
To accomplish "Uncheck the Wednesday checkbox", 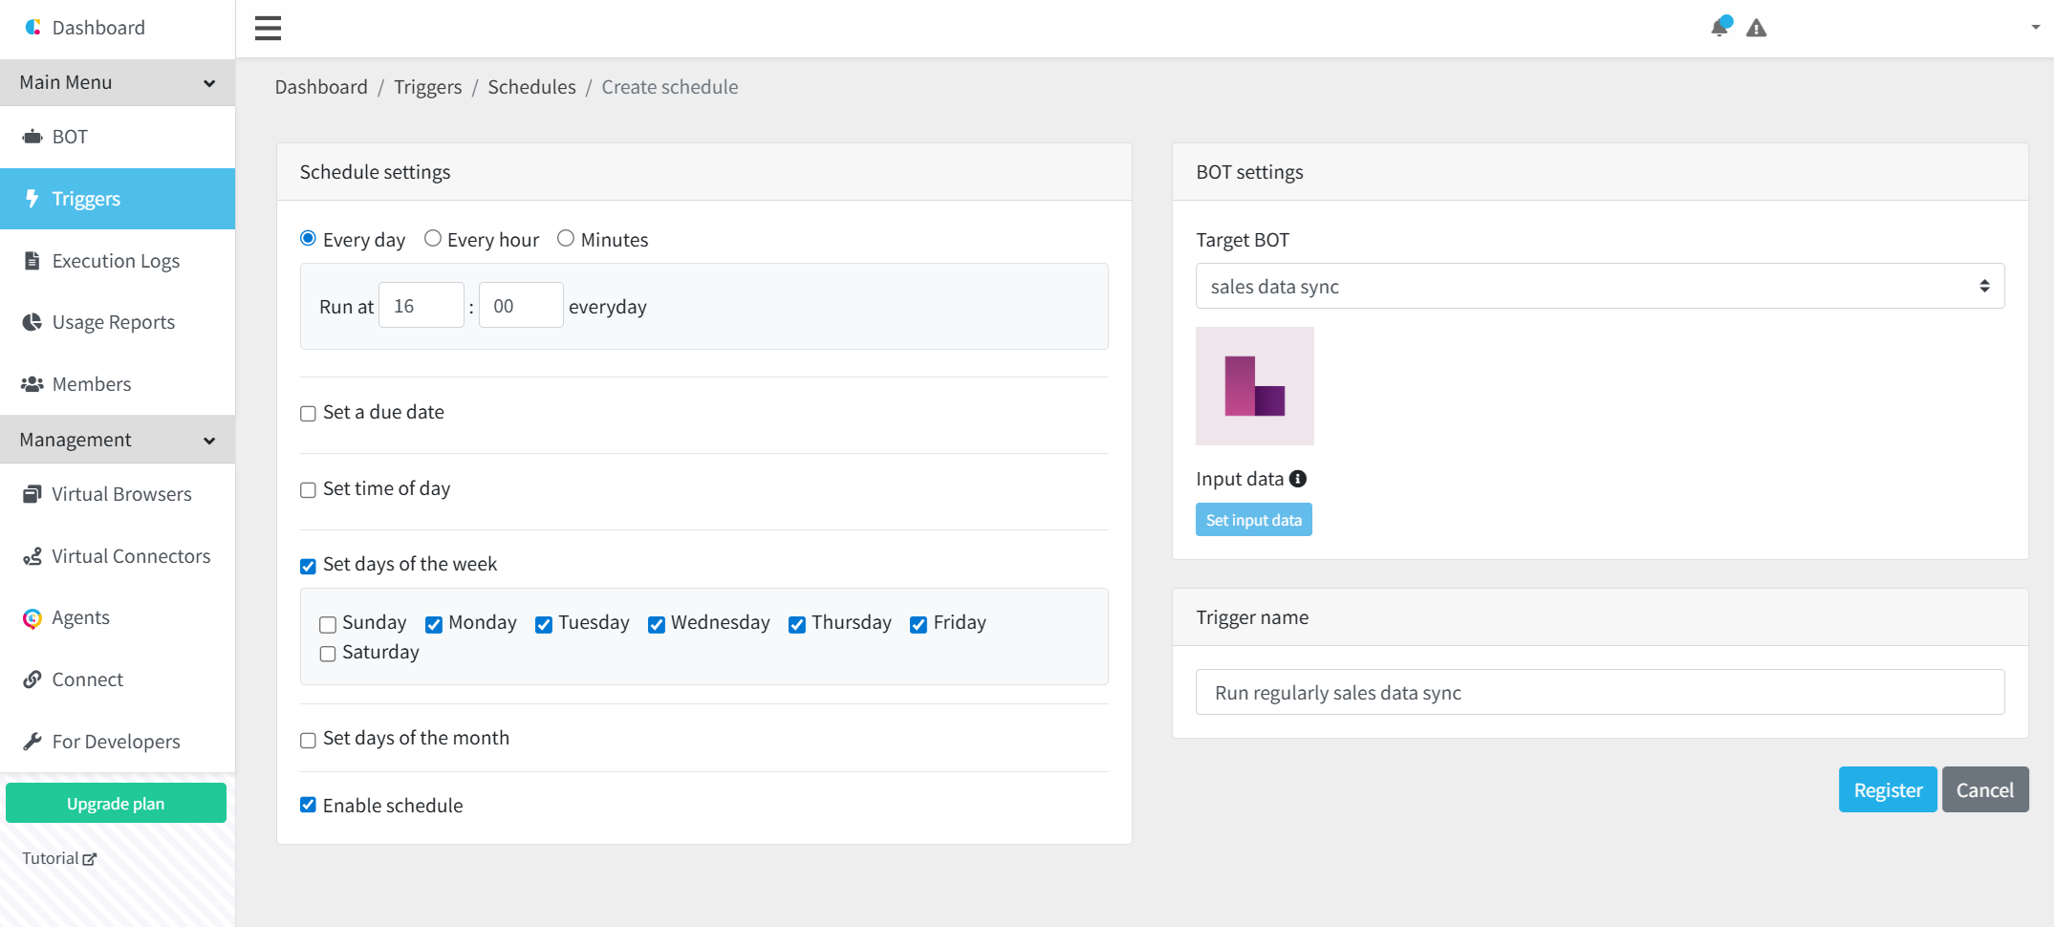I will 657,625.
